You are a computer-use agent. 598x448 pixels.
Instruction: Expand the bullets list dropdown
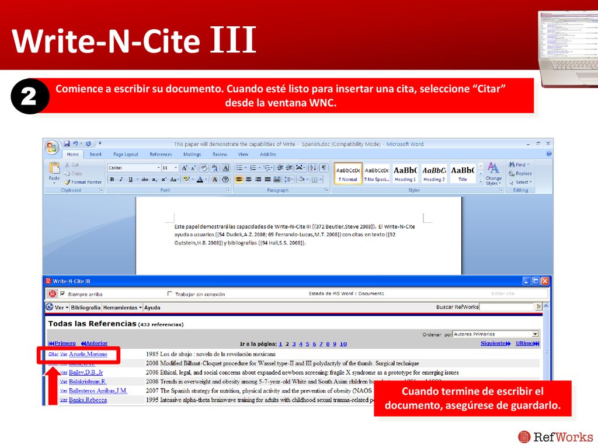246,167
